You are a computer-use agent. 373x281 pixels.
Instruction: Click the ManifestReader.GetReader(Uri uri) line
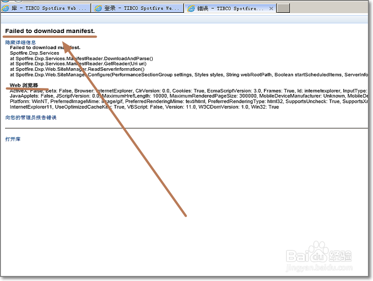78,64
